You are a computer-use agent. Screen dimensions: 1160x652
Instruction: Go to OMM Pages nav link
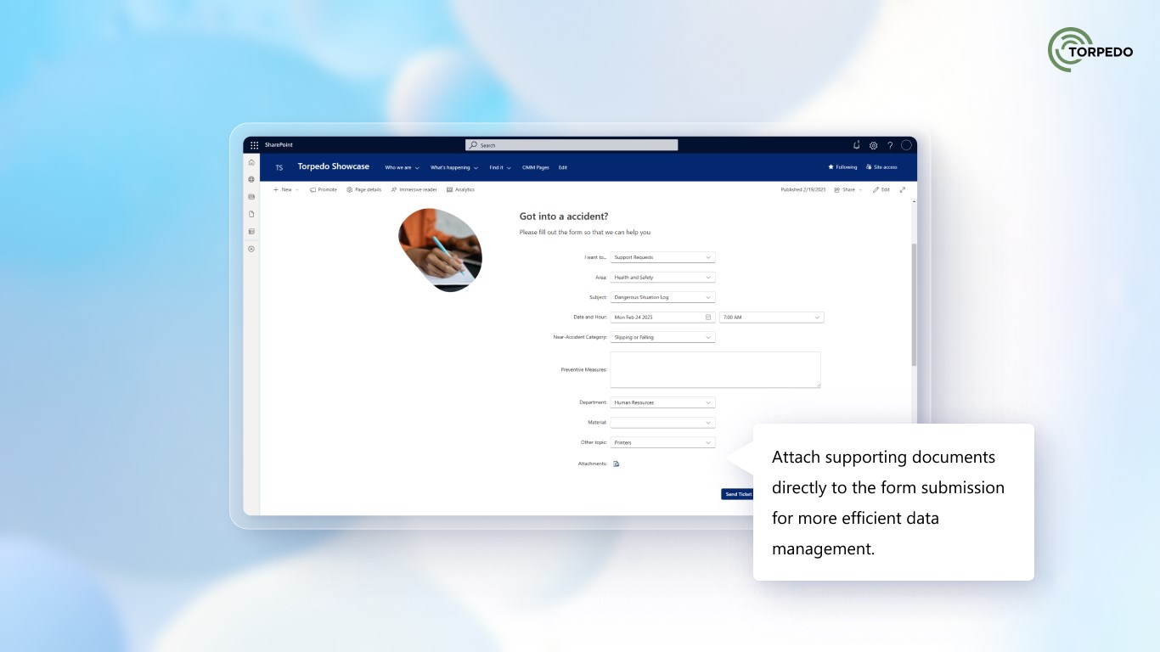pyautogui.click(x=536, y=167)
